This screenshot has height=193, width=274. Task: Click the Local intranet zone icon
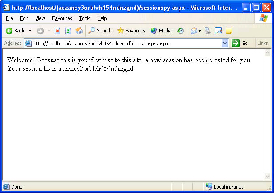[209, 186]
